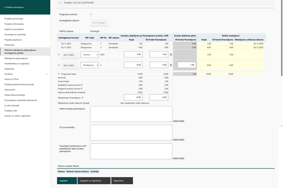This screenshot has width=283, height=188.
Task: Open the Avansa MP veids dropdown
Action: (x=89, y=55)
